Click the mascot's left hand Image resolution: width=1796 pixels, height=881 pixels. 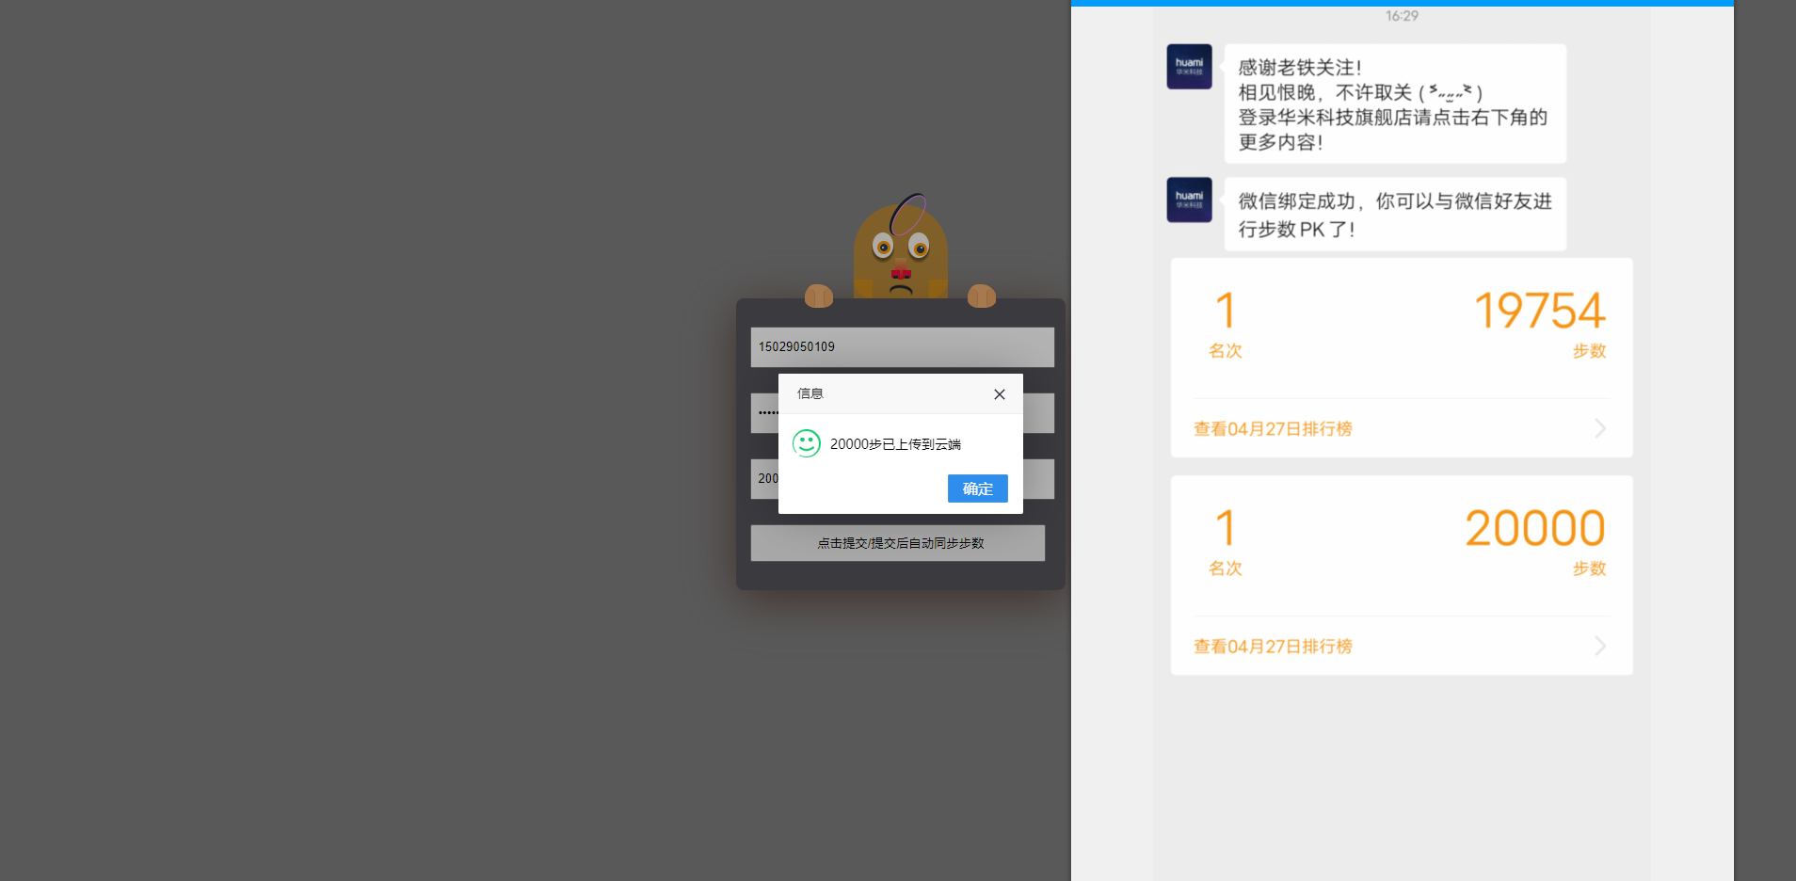coord(819,296)
